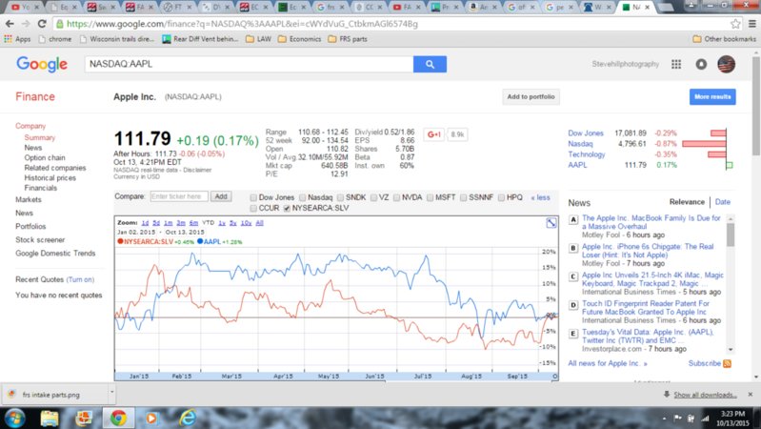The width and height of the screenshot is (761, 429).
Task: Open media player taskbar icon
Action: 151,418
